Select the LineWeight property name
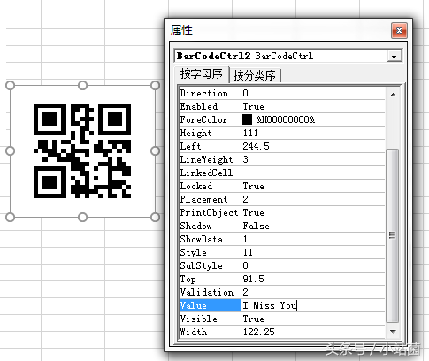429x361 pixels. (x=210, y=159)
